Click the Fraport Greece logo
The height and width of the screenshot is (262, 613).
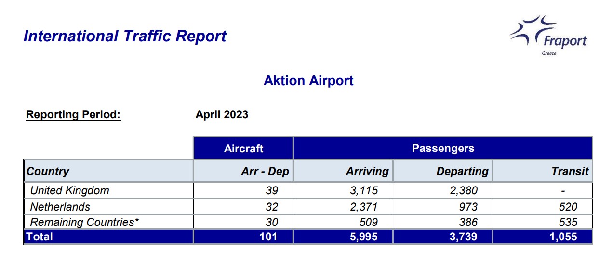pyautogui.click(x=548, y=35)
